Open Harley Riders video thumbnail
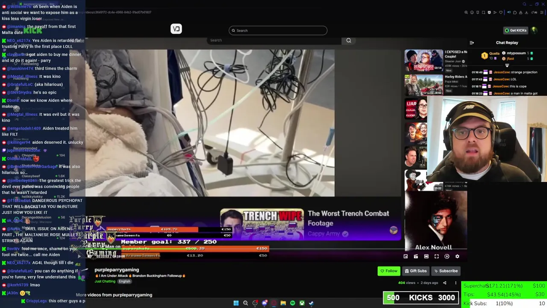The height and width of the screenshot is (308, 547). click(424, 85)
